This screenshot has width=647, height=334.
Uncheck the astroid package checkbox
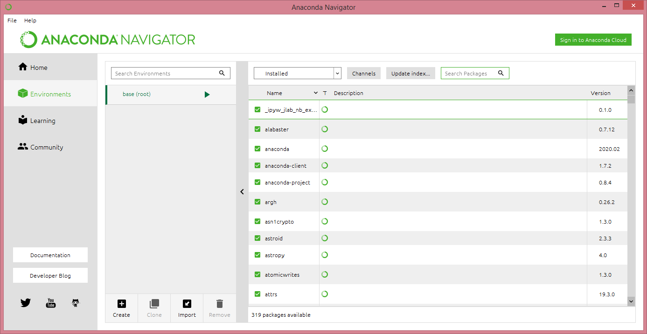coord(257,238)
